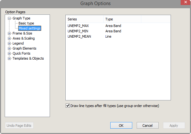Screen dimensions: 191x134
Task: Select the Basic type page
Action: tap(26, 23)
